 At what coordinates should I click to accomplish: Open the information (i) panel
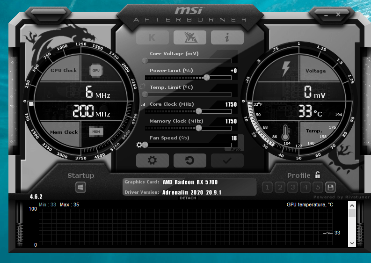pos(227,37)
